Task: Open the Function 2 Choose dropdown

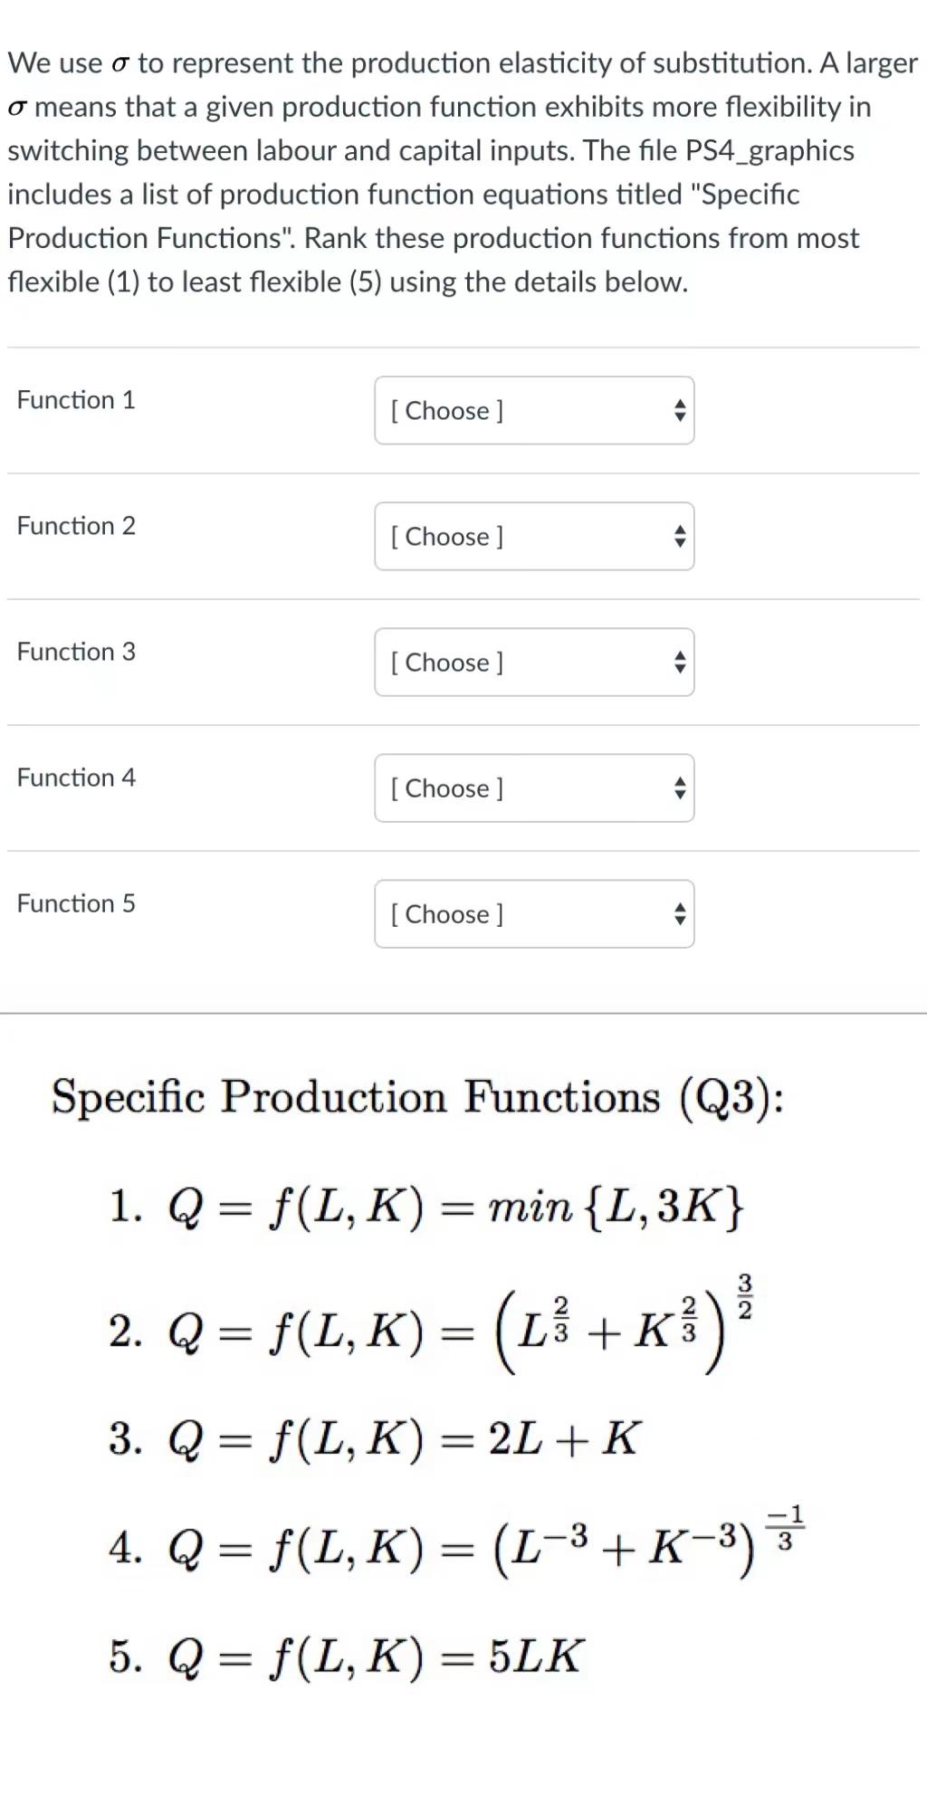Action: point(533,536)
